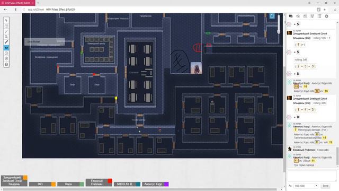
Task: Send the chat message with Send button
Action: click(325, 186)
